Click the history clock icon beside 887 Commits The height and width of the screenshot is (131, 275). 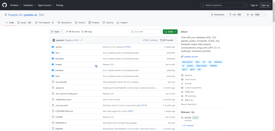pos(161,40)
